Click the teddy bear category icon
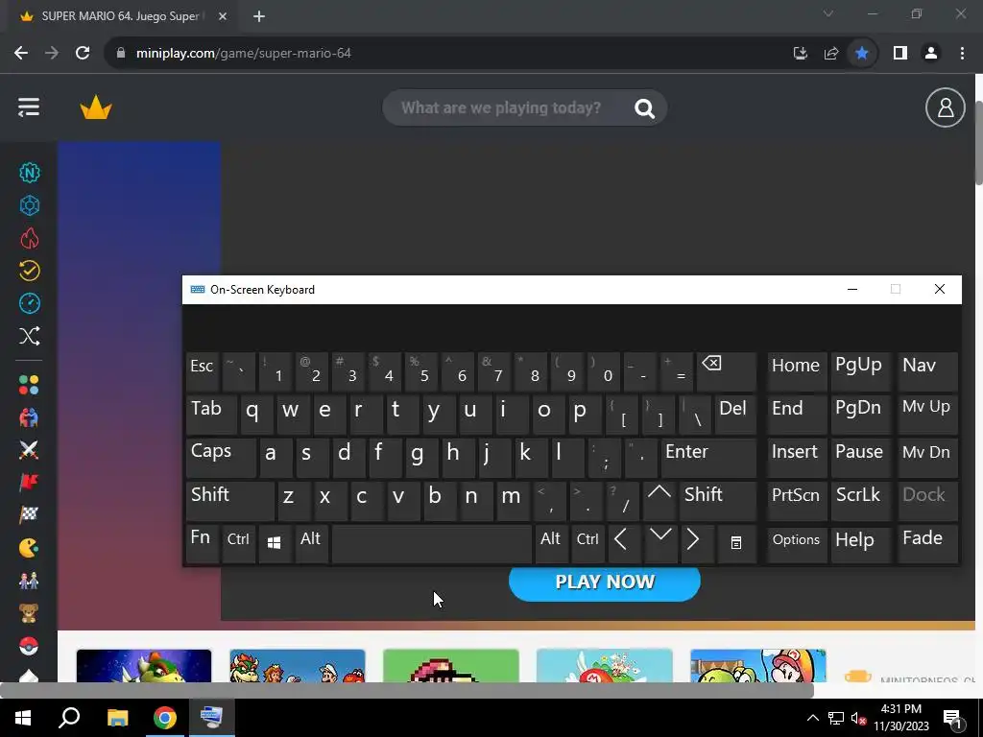 pos(29,613)
